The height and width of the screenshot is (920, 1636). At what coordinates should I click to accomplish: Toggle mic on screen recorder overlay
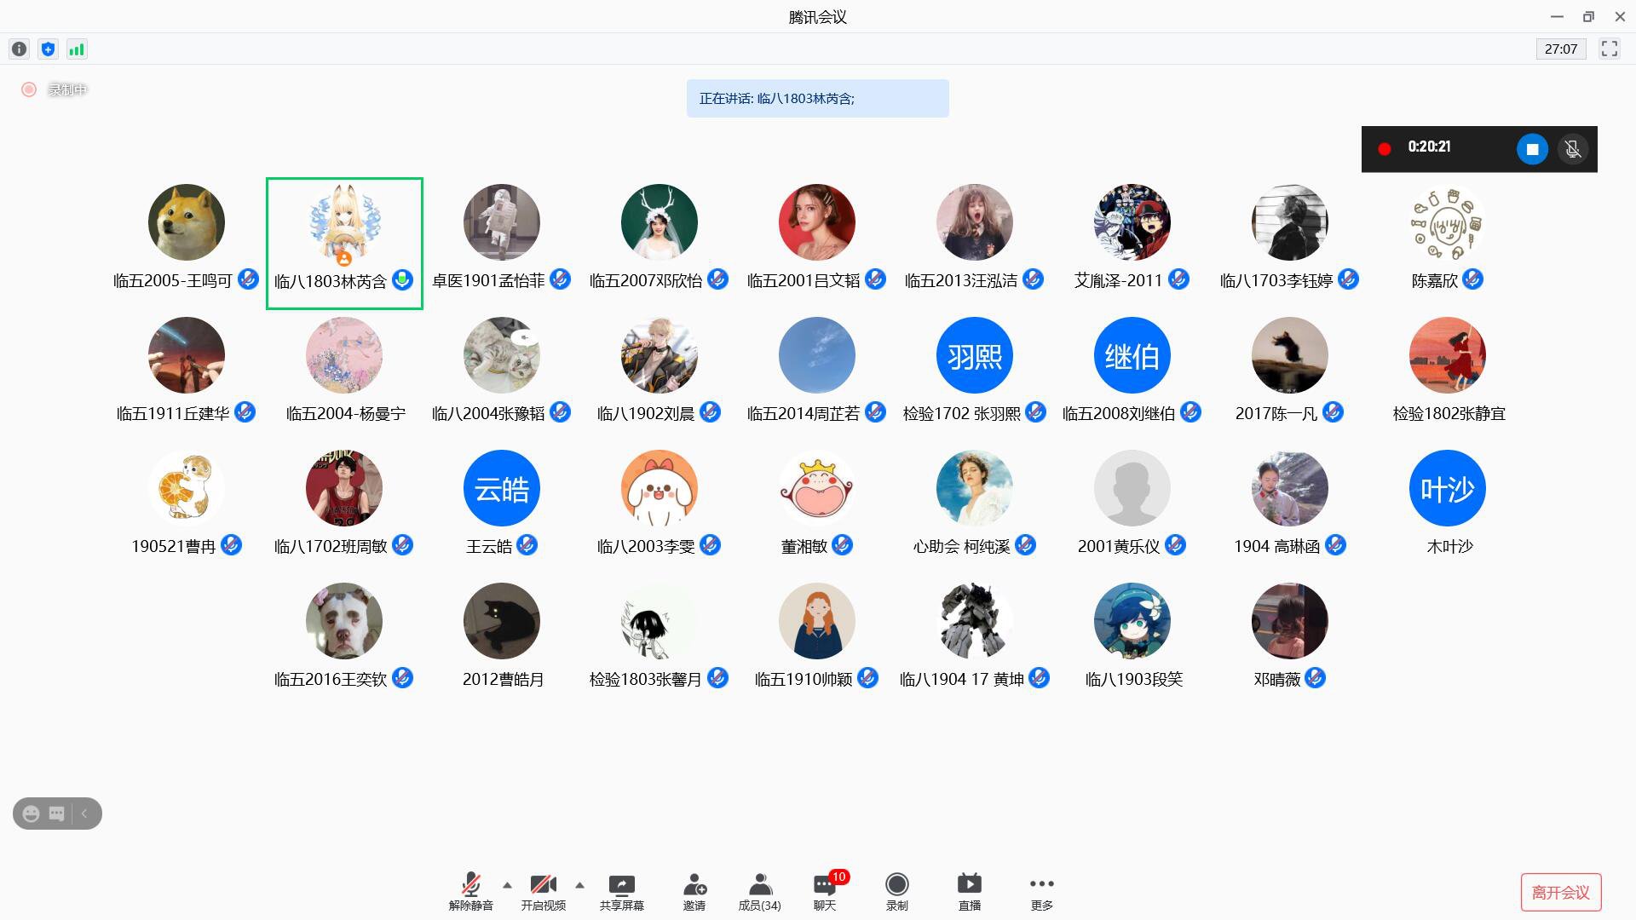[x=1573, y=149]
